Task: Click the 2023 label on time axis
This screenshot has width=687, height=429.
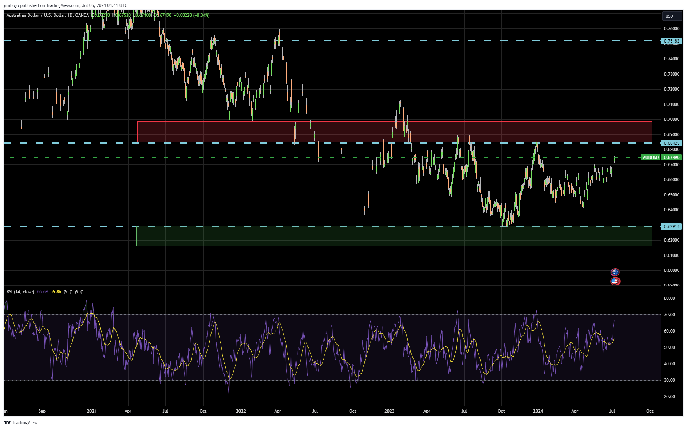Action: pyautogui.click(x=389, y=411)
